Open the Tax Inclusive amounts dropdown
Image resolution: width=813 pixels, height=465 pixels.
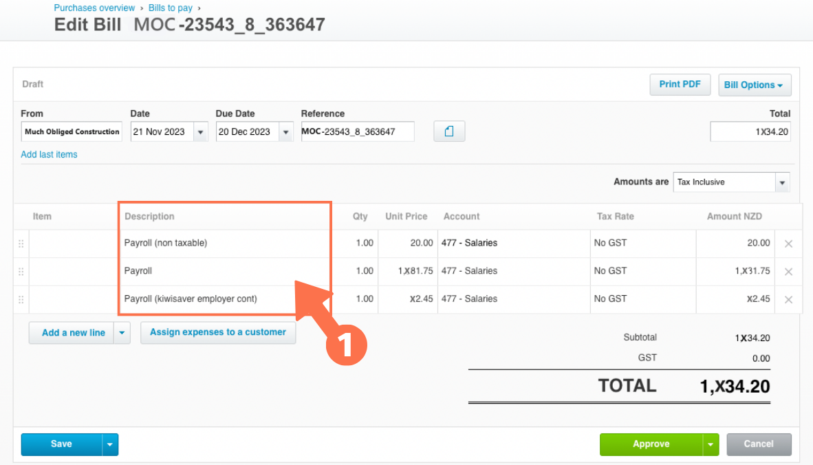(782, 182)
